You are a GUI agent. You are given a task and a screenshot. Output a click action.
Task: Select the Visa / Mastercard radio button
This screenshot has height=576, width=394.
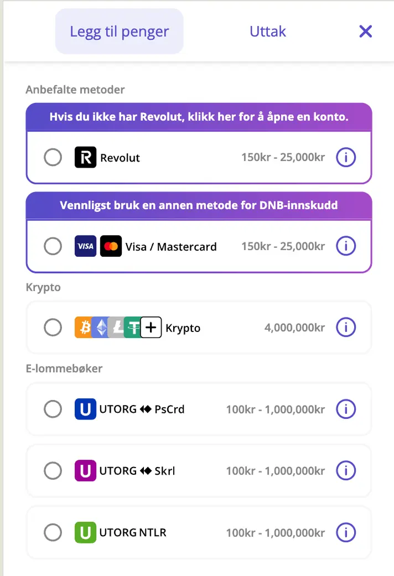click(x=53, y=246)
